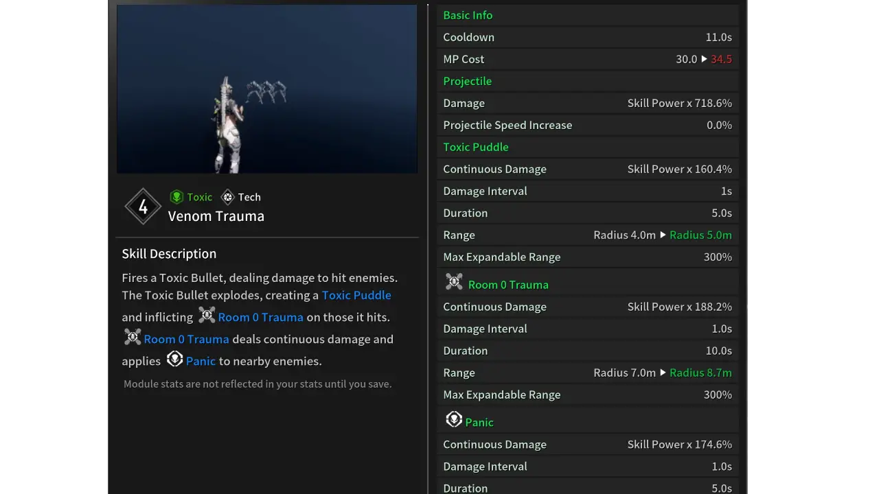Image resolution: width=879 pixels, height=494 pixels.
Task: Select the Panic section heading
Action: click(x=479, y=422)
